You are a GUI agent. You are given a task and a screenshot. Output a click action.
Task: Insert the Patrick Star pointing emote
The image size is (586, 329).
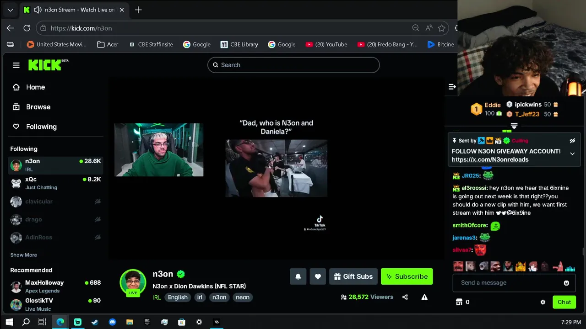pyautogui.click(x=557, y=266)
